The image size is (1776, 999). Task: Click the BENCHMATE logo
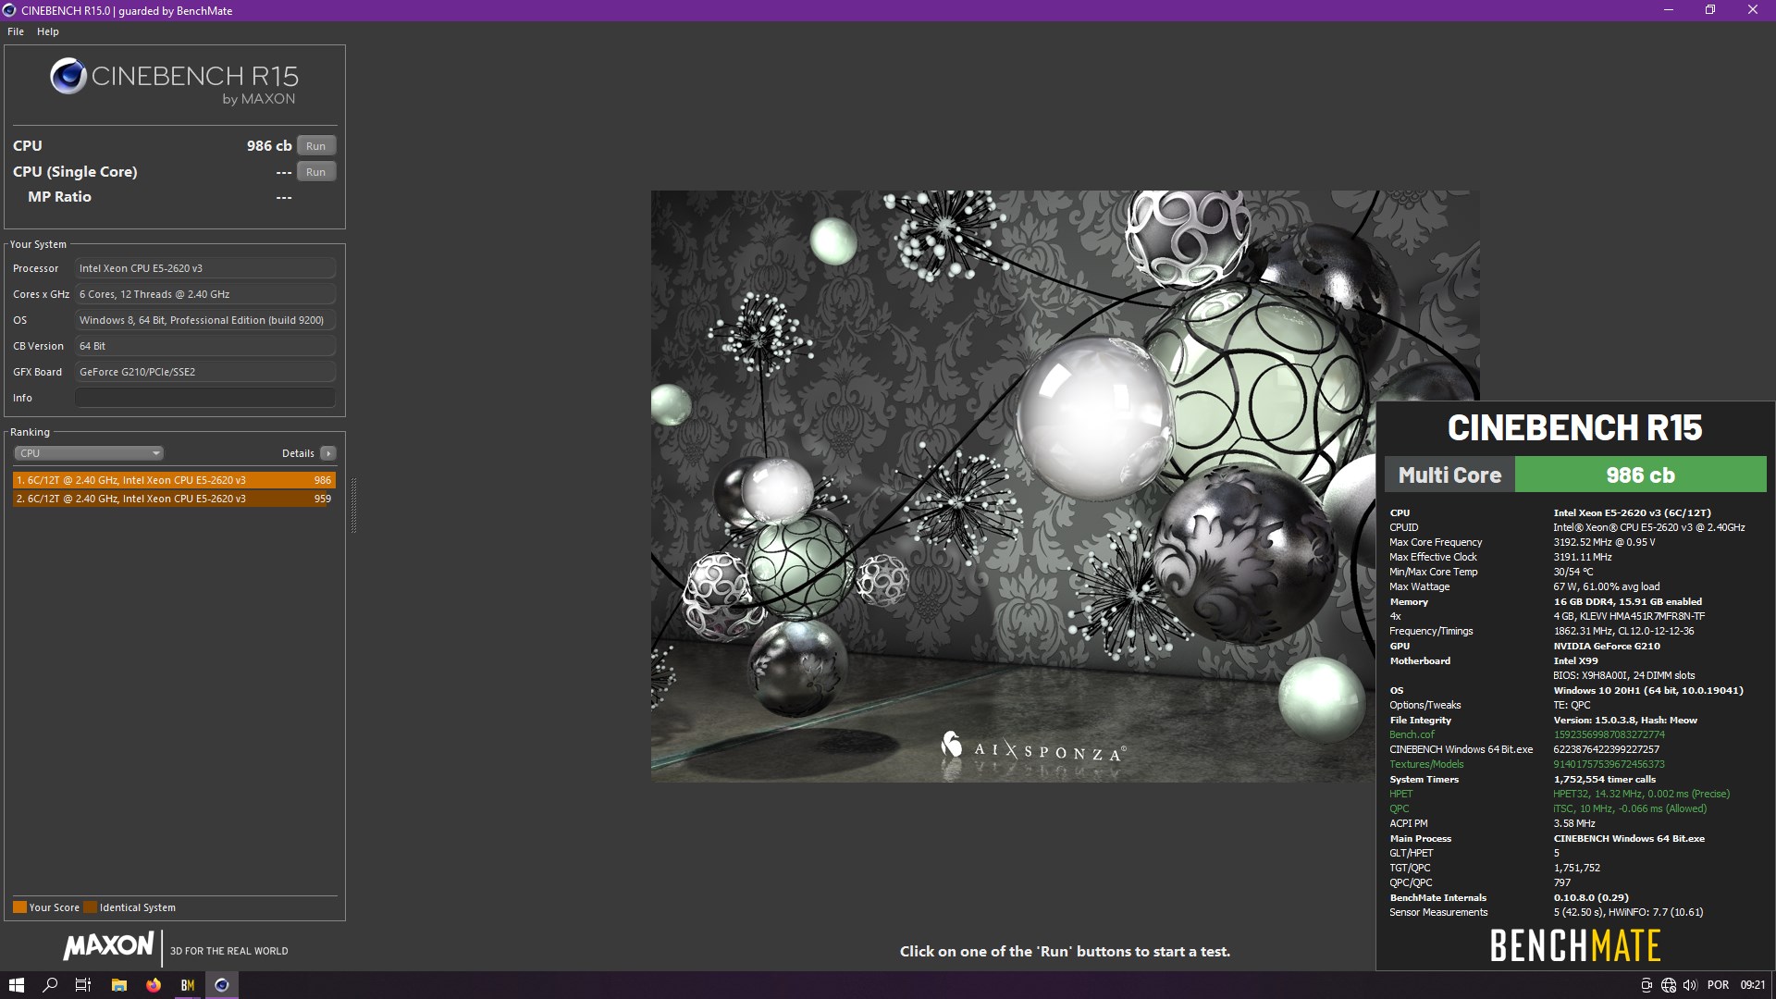(x=1575, y=945)
